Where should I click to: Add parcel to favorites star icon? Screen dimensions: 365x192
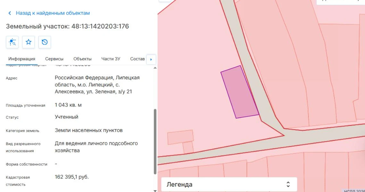[x=29, y=42]
